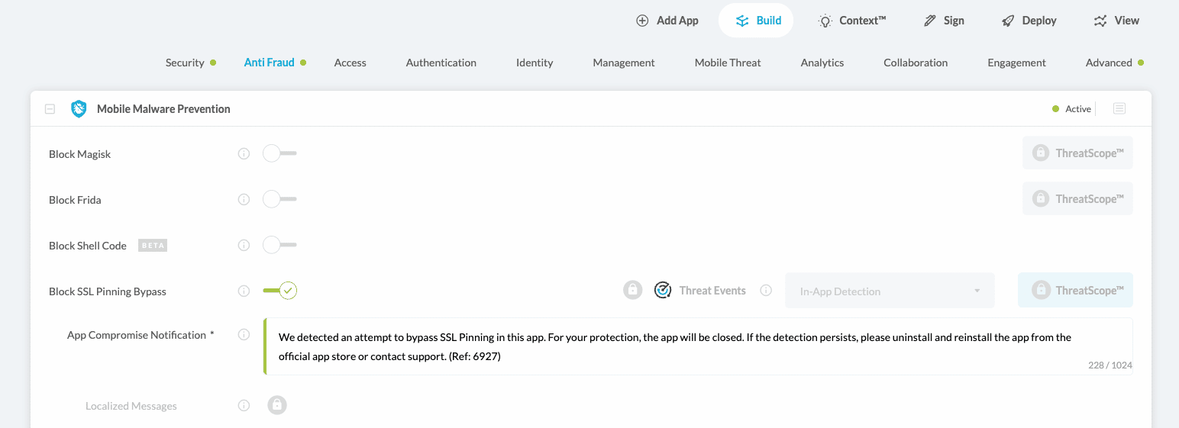
Task: Click info icon next to Block Frida
Action: coord(244,200)
